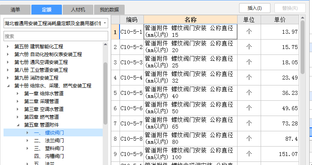Screen dimensions: 312x165
Task: Expand the 三、塑料阀门 subnode arrow
Action: (27, 149)
